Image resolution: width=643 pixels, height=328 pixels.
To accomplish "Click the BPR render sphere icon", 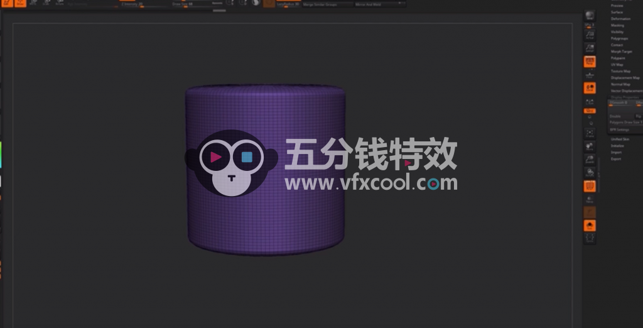I will point(590,16).
